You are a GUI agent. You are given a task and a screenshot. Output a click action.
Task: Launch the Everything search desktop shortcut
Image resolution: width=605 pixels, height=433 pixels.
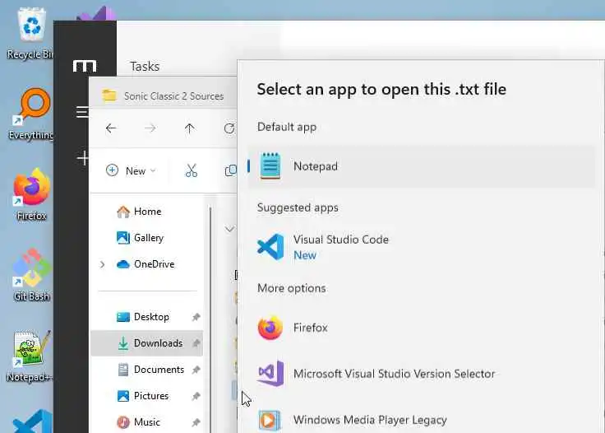click(x=31, y=114)
